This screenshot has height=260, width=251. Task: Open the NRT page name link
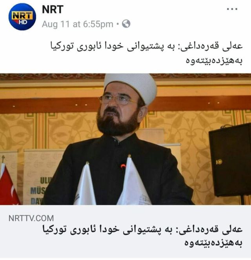pos(53,9)
